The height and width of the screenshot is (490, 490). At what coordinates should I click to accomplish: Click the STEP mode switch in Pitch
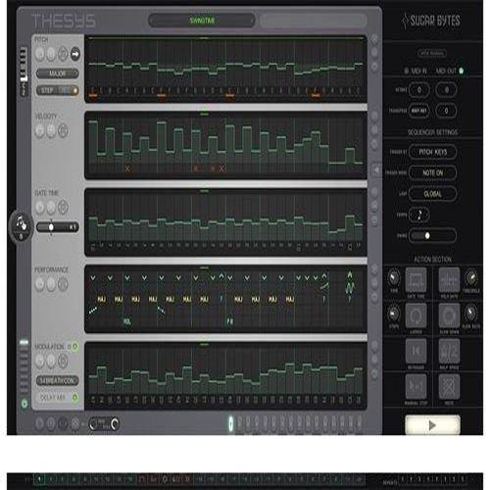58,90
